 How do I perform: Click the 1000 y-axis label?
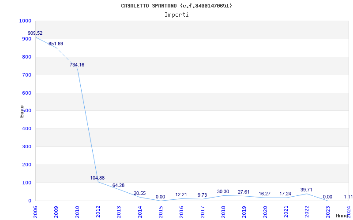(x=25, y=21)
